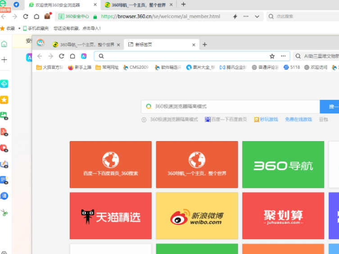Open the green 360导航 tile

(283, 165)
